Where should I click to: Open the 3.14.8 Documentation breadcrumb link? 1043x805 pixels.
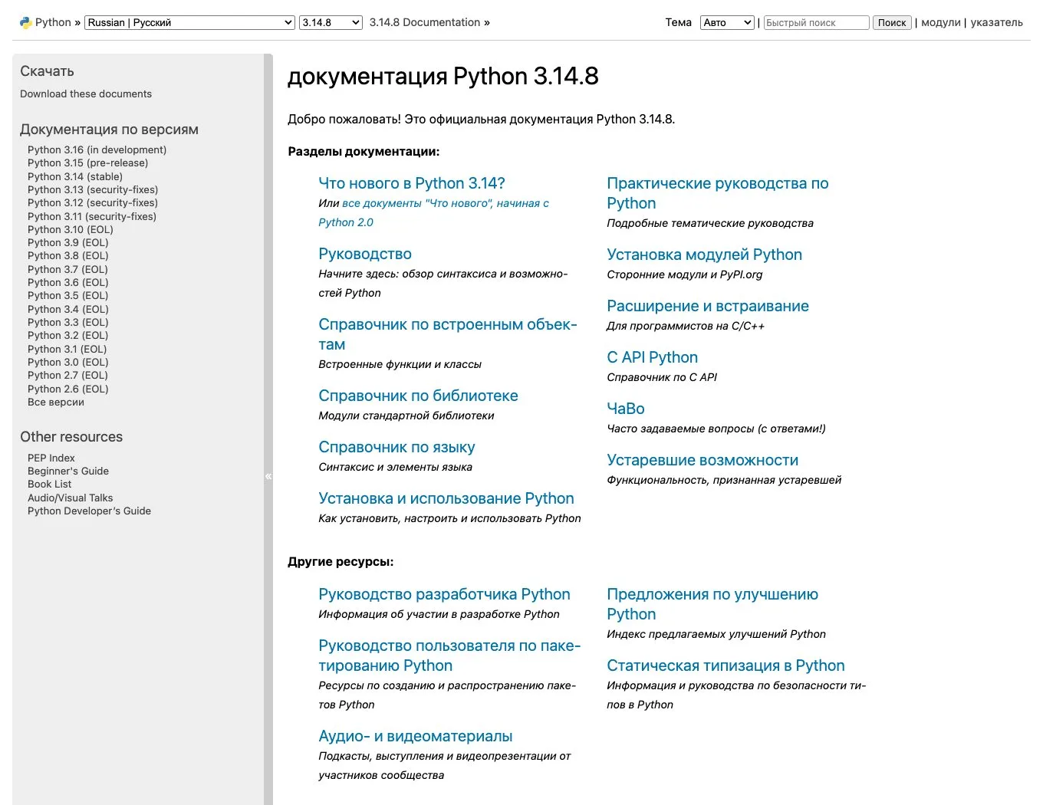point(425,22)
